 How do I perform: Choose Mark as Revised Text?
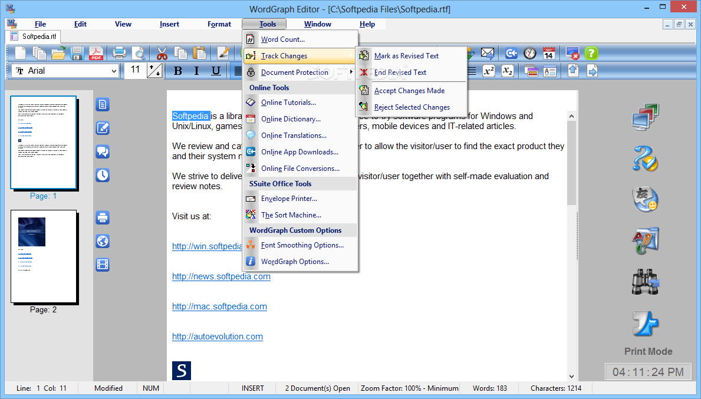point(412,56)
